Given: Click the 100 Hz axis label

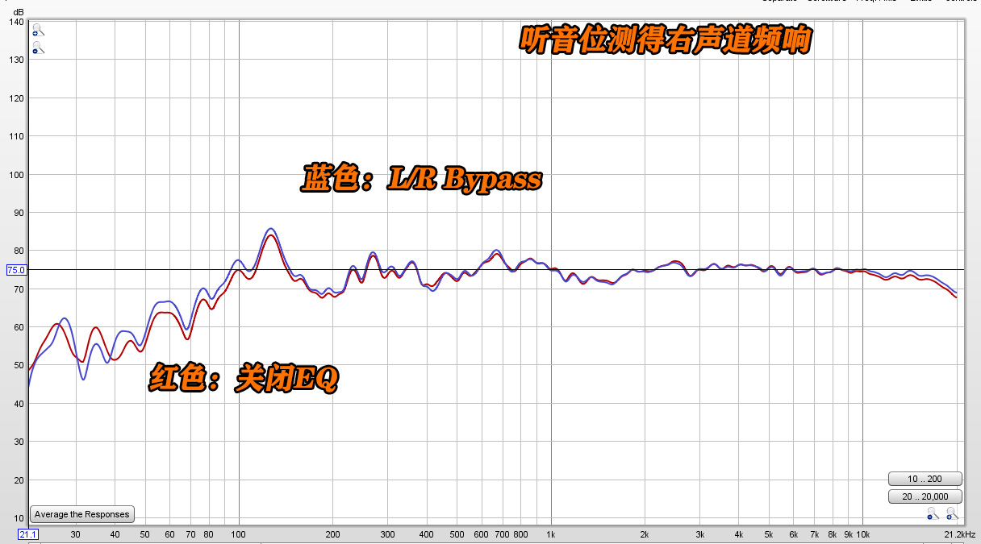Looking at the screenshot, I should click(x=239, y=534).
